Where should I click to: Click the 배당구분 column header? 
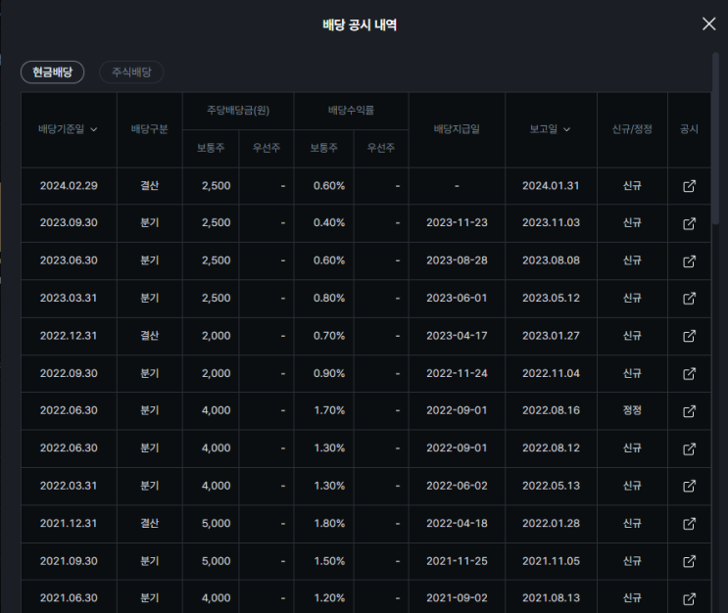[x=150, y=129]
